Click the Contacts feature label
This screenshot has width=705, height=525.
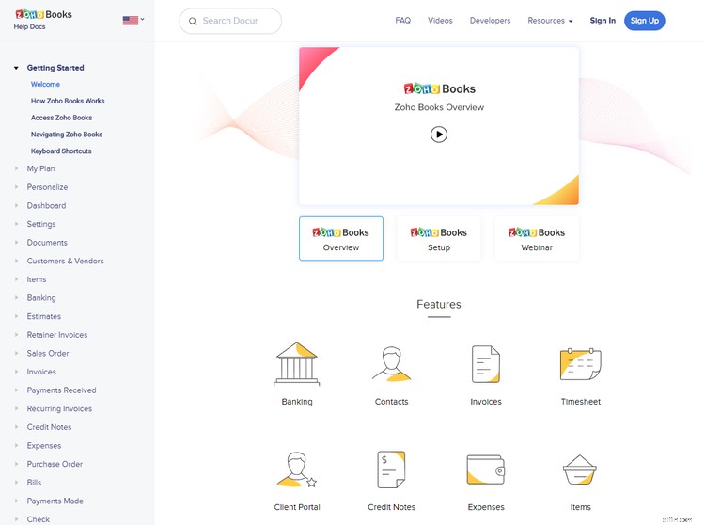click(x=391, y=402)
